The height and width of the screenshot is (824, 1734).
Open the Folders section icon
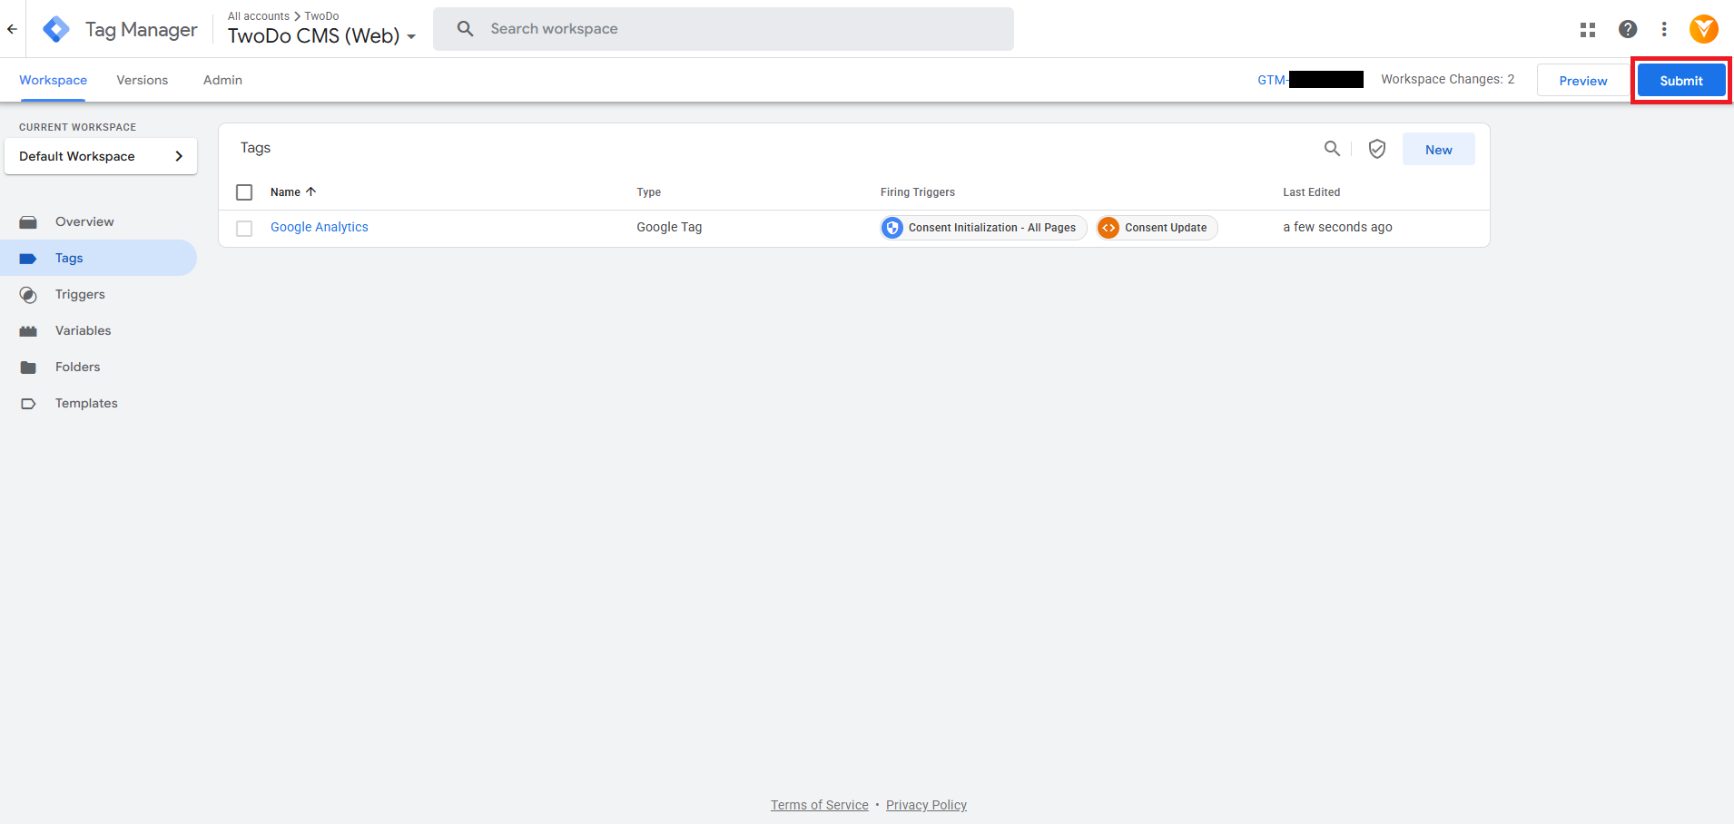28,367
